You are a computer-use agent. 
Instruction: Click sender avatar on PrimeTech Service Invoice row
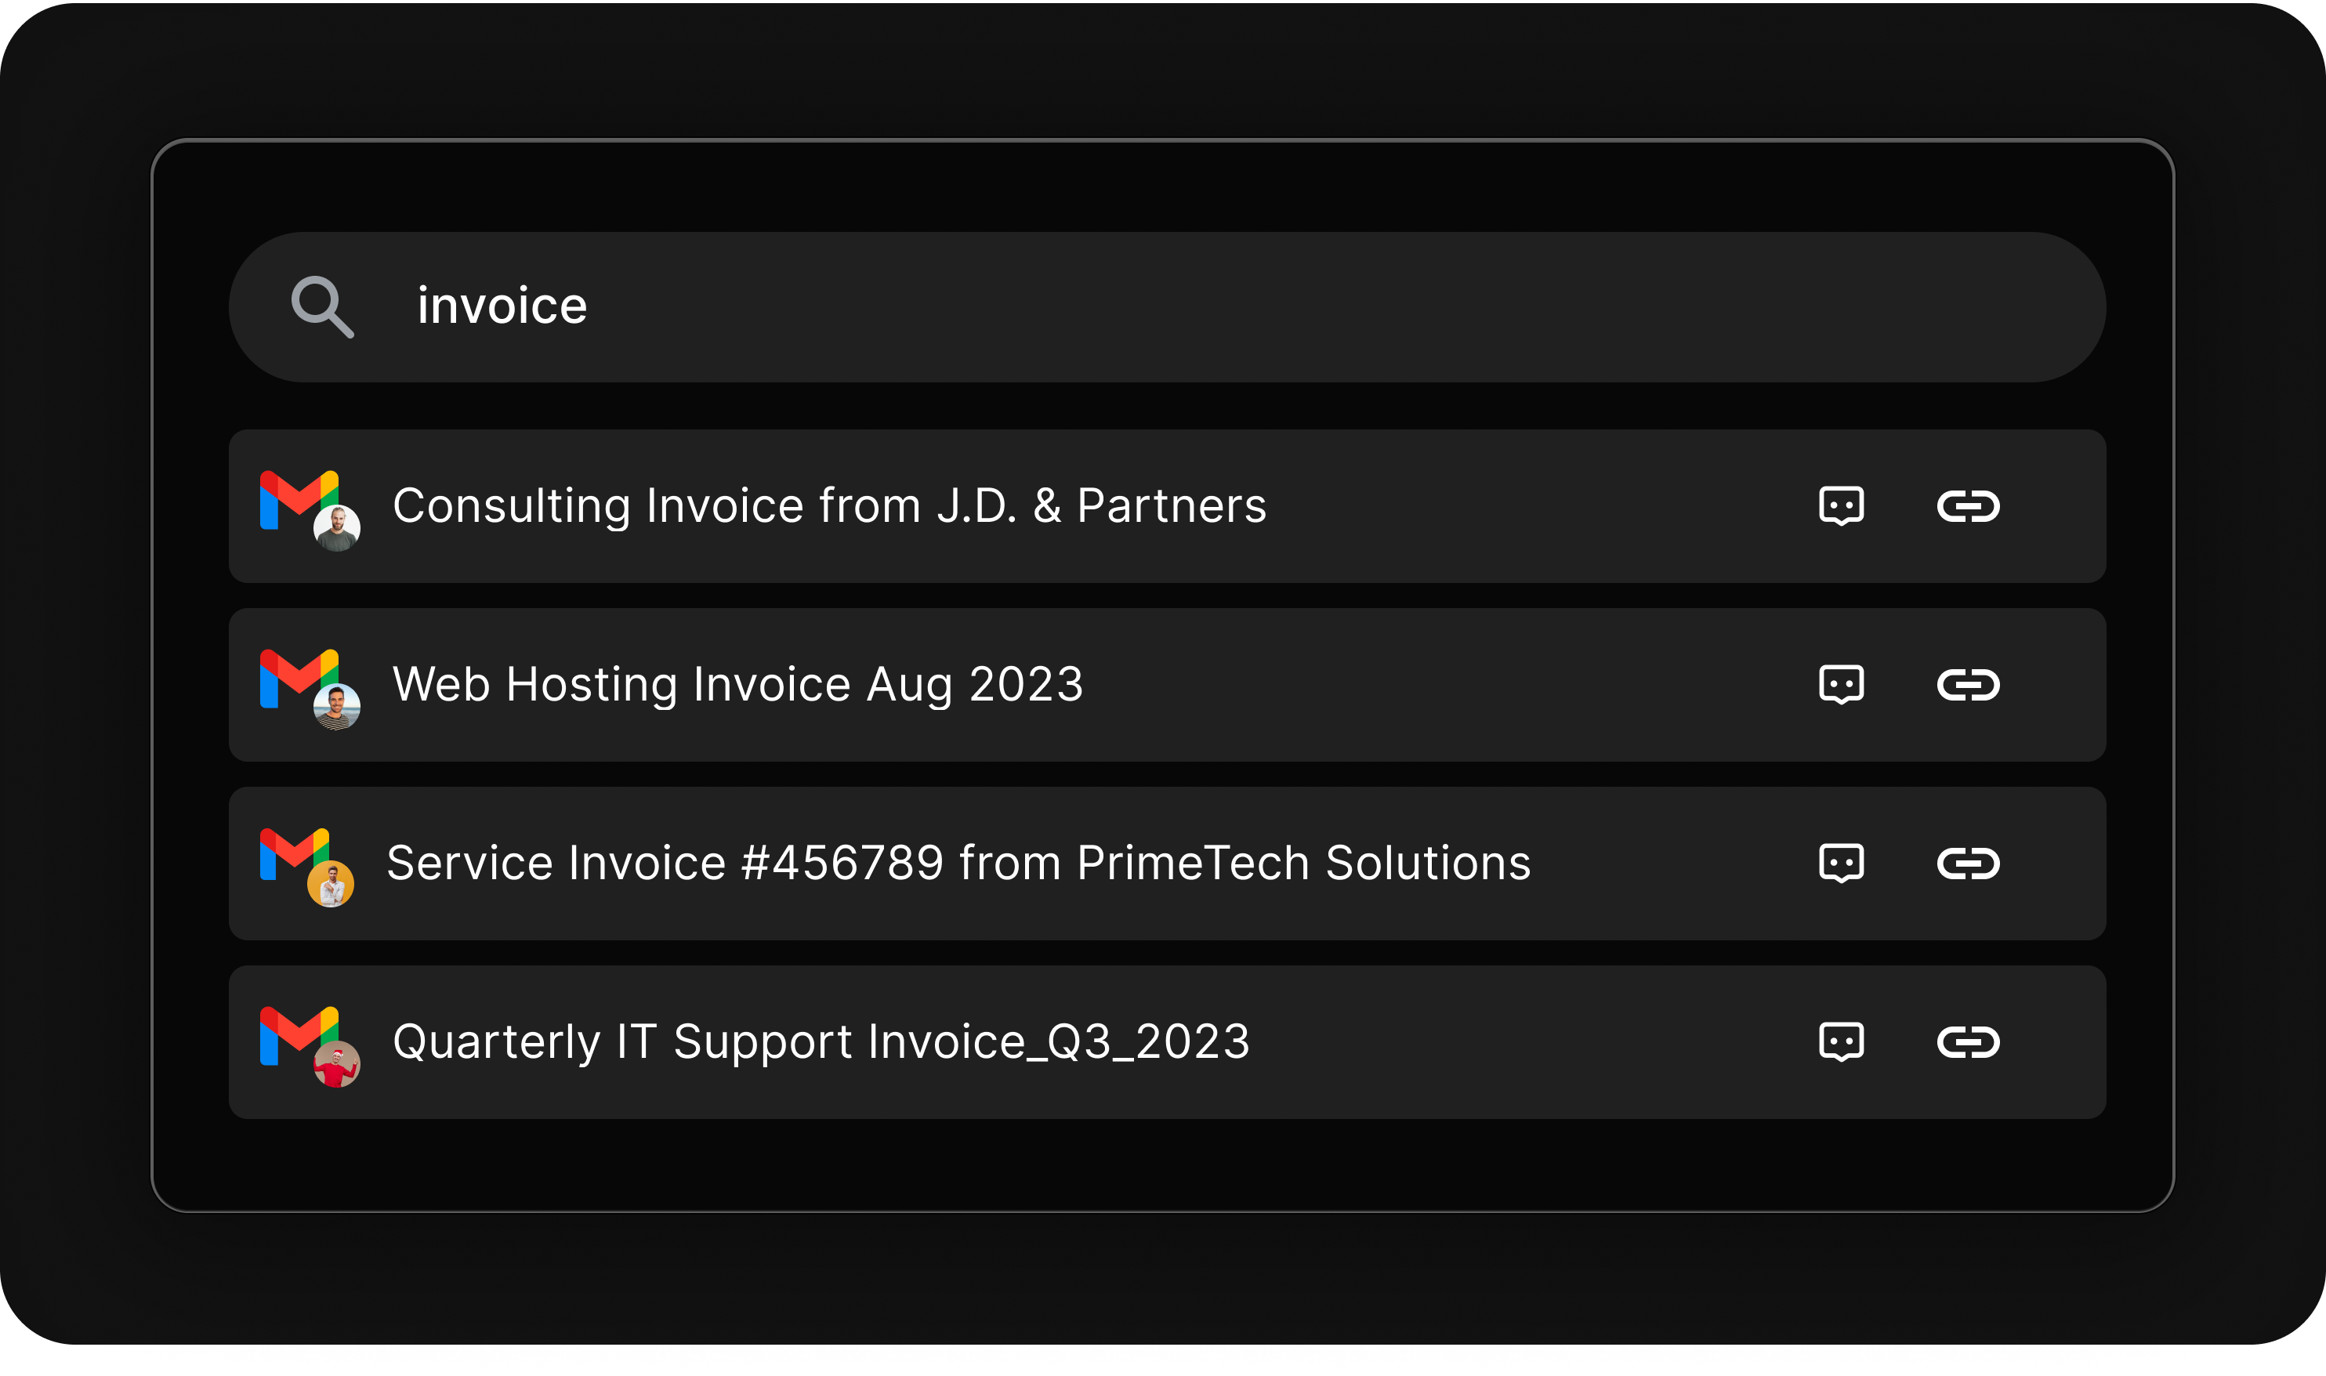pyautogui.click(x=331, y=885)
